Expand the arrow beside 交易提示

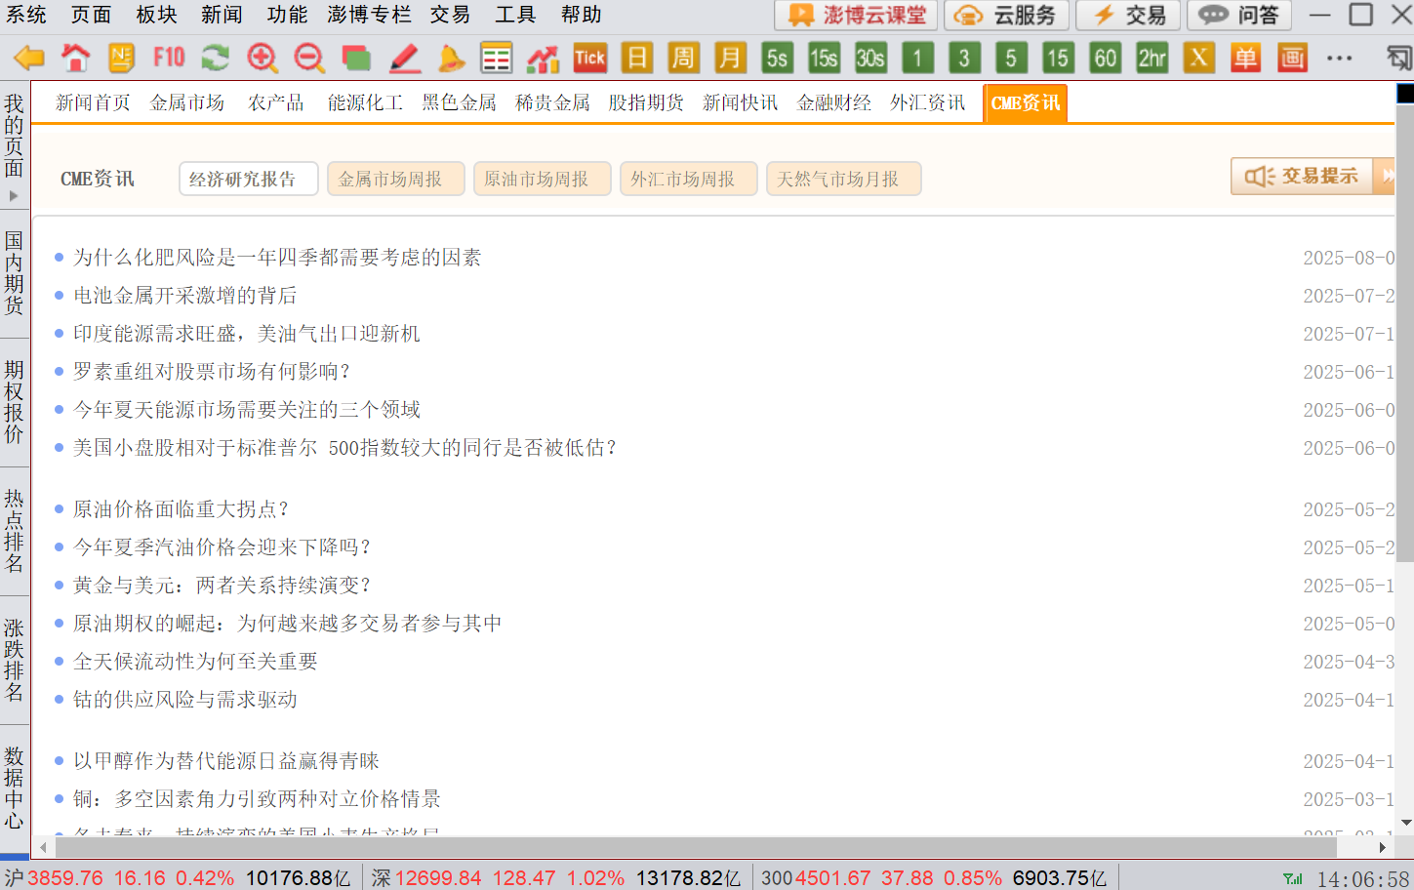1386,177
